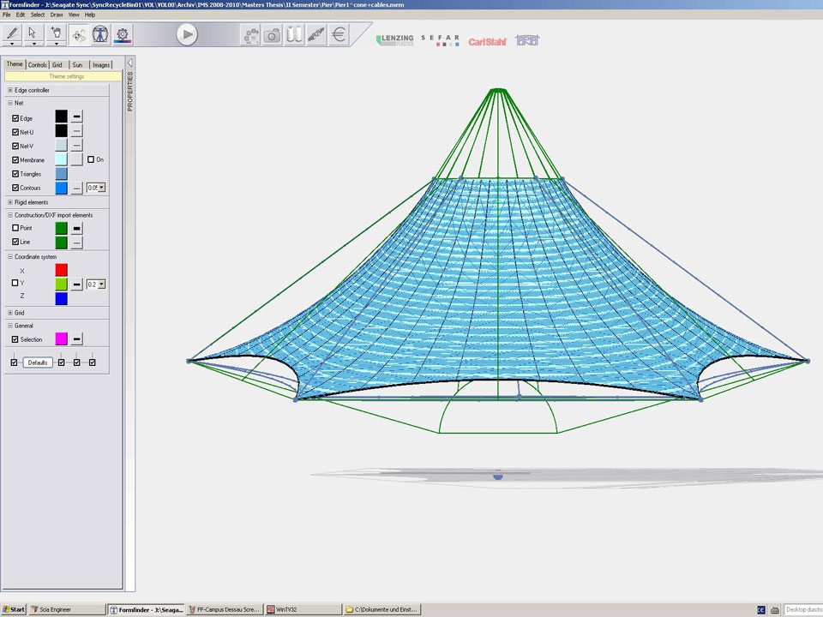The image size is (823, 617).
Task: Switch to the Controls tab
Action: 37,65
